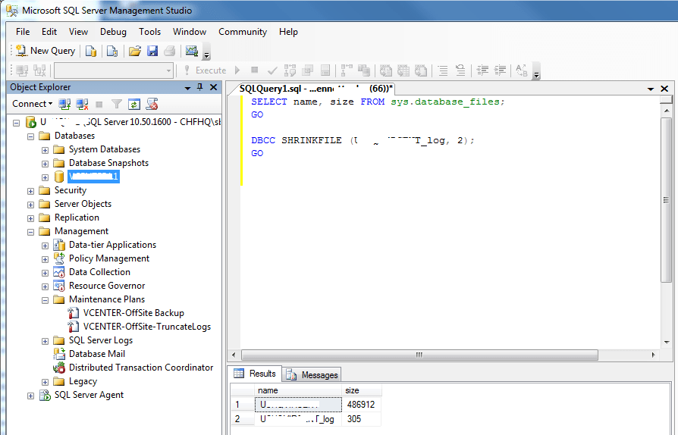Select the Resource Governor node
This screenshot has height=435, width=678.
tap(107, 286)
